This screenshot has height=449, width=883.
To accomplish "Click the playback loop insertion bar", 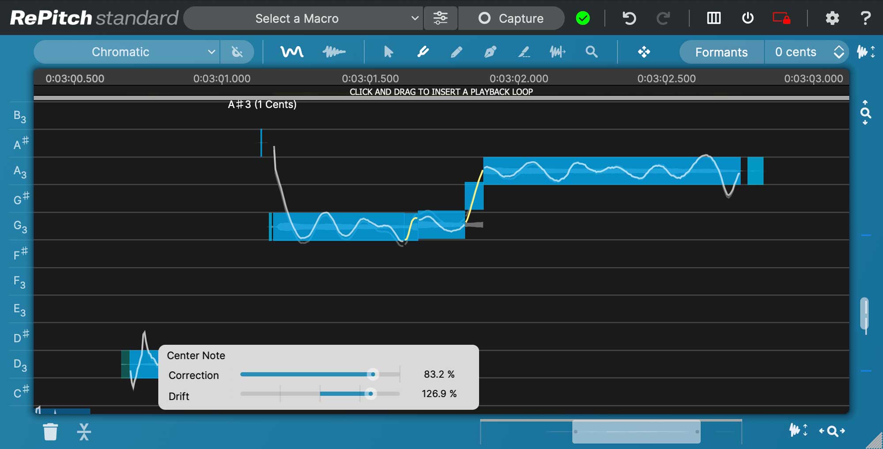I will click(x=441, y=92).
